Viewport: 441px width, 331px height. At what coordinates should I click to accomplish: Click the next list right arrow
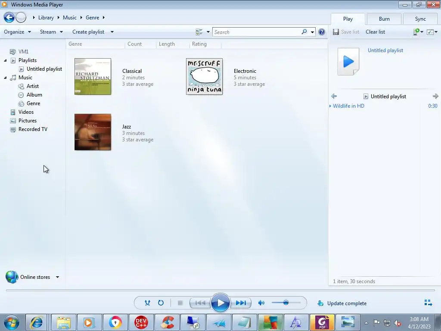[435, 96]
